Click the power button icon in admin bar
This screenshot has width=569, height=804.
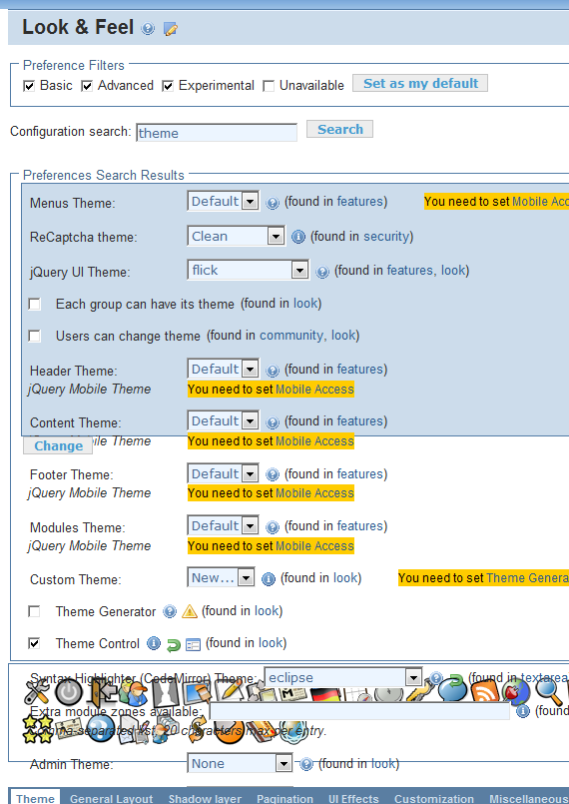click(69, 692)
